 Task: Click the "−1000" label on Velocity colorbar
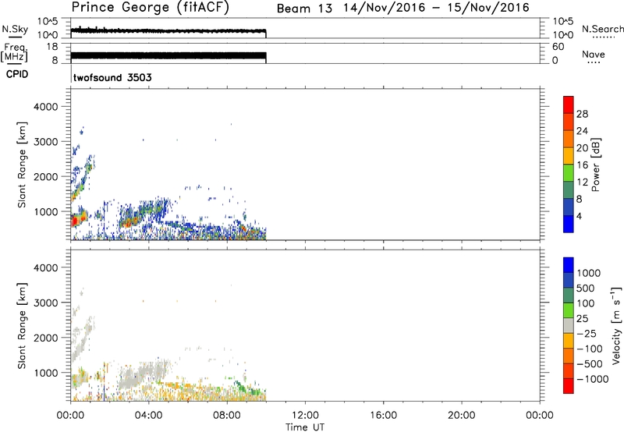point(592,379)
